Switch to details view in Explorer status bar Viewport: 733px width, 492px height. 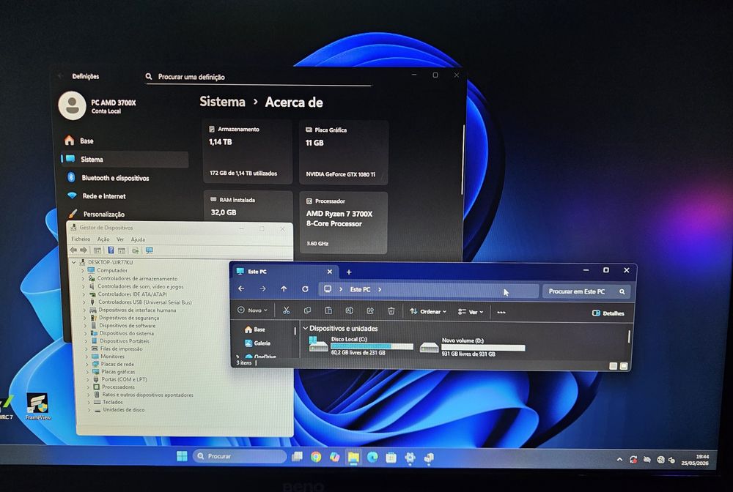614,366
